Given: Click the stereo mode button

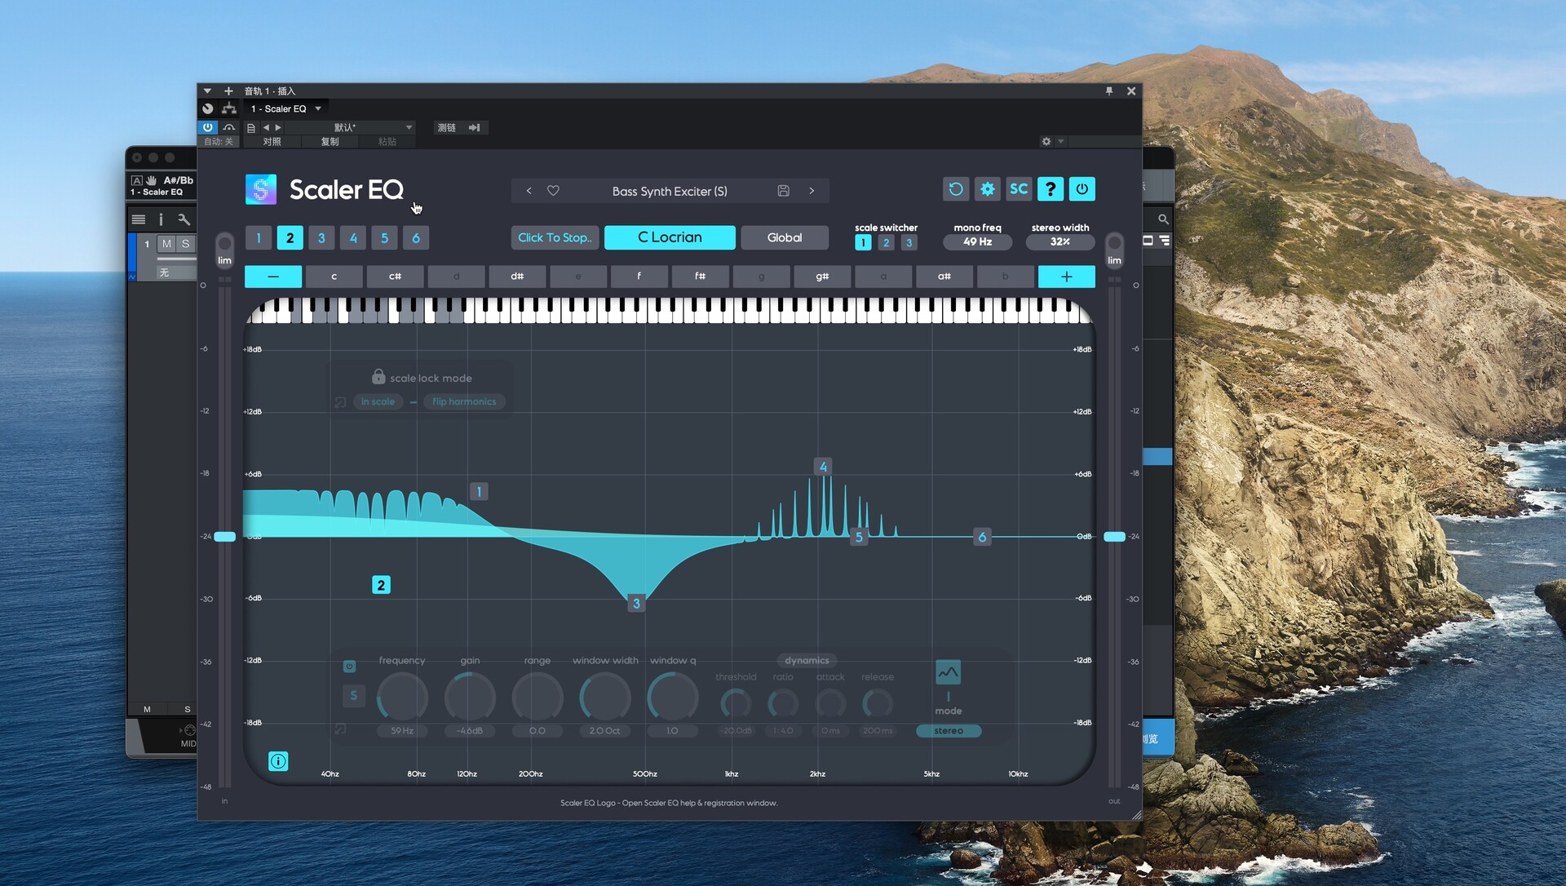Looking at the screenshot, I should click(948, 731).
